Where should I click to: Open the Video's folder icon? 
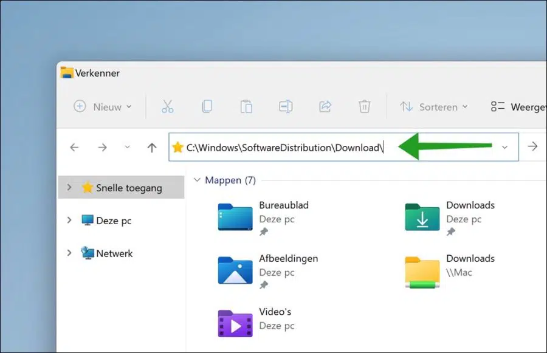click(235, 324)
